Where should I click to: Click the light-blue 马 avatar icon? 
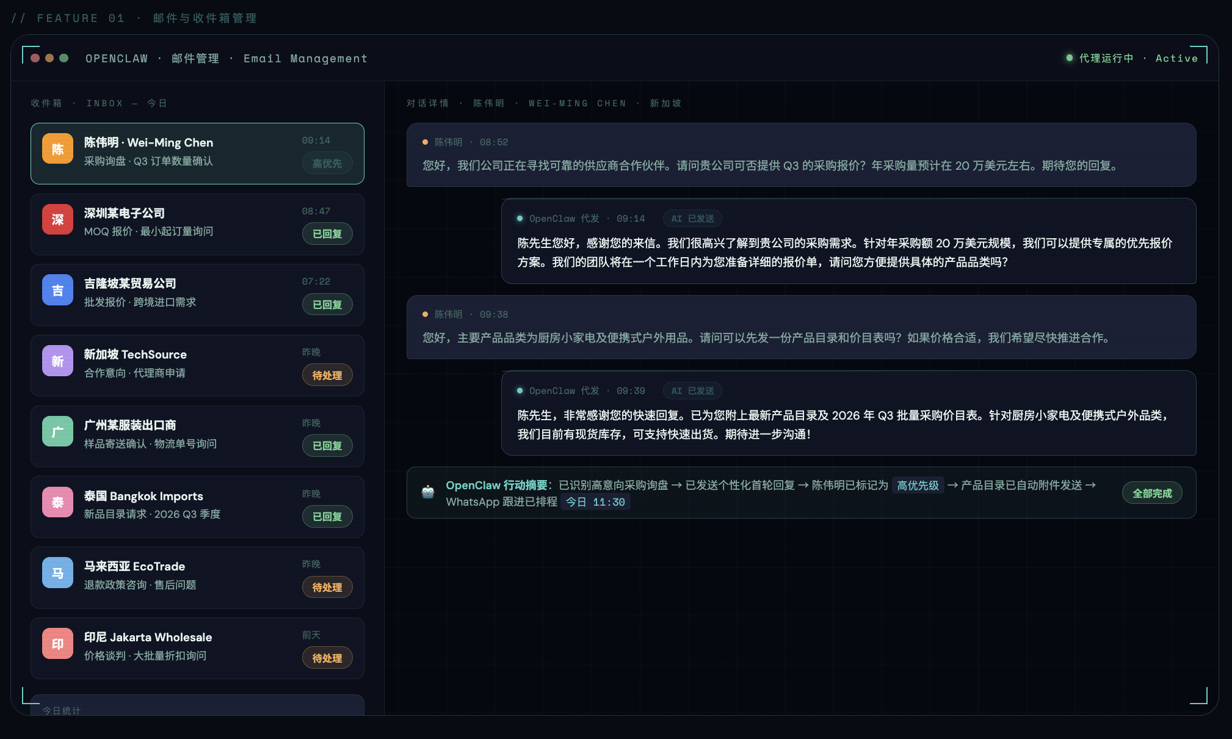(57, 573)
